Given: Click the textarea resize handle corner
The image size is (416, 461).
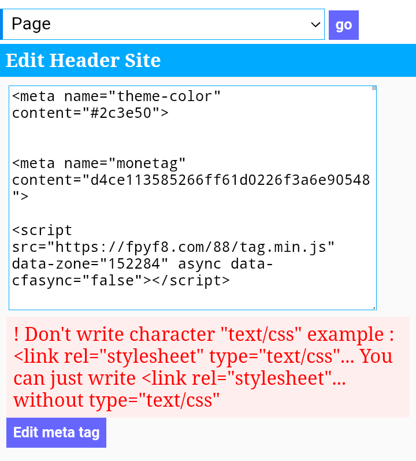Looking at the screenshot, I should tap(374, 307).
